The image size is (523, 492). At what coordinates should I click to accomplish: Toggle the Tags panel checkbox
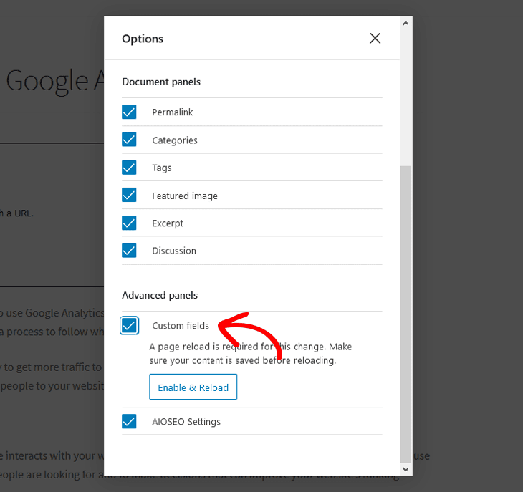coord(129,168)
